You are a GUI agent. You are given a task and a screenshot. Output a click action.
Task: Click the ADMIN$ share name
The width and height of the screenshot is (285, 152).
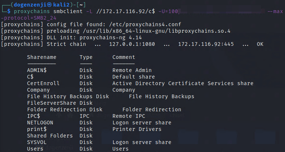tap(36, 70)
